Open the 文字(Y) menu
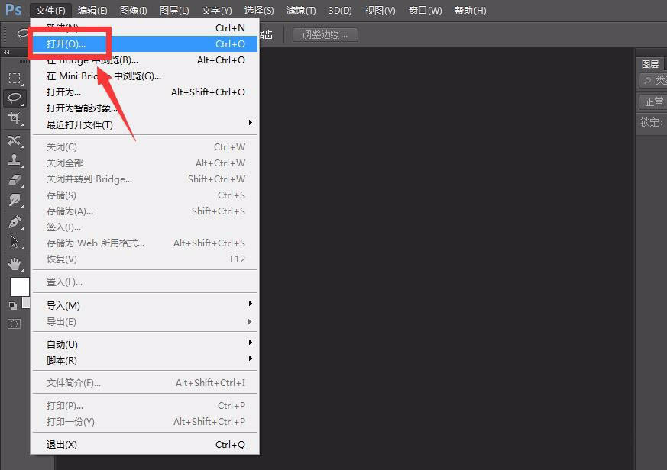This screenshot has height=470, width=667. pos(216,11)
